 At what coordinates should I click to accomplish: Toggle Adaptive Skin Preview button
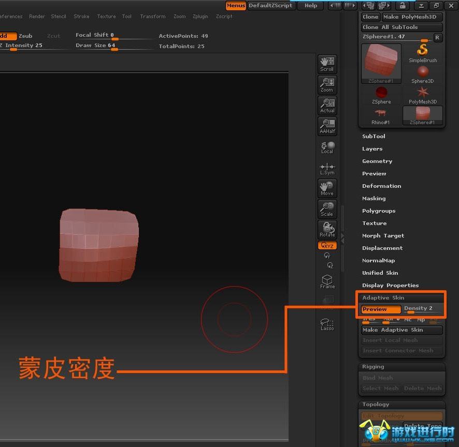pyautogui.click(x=381, y=309)
